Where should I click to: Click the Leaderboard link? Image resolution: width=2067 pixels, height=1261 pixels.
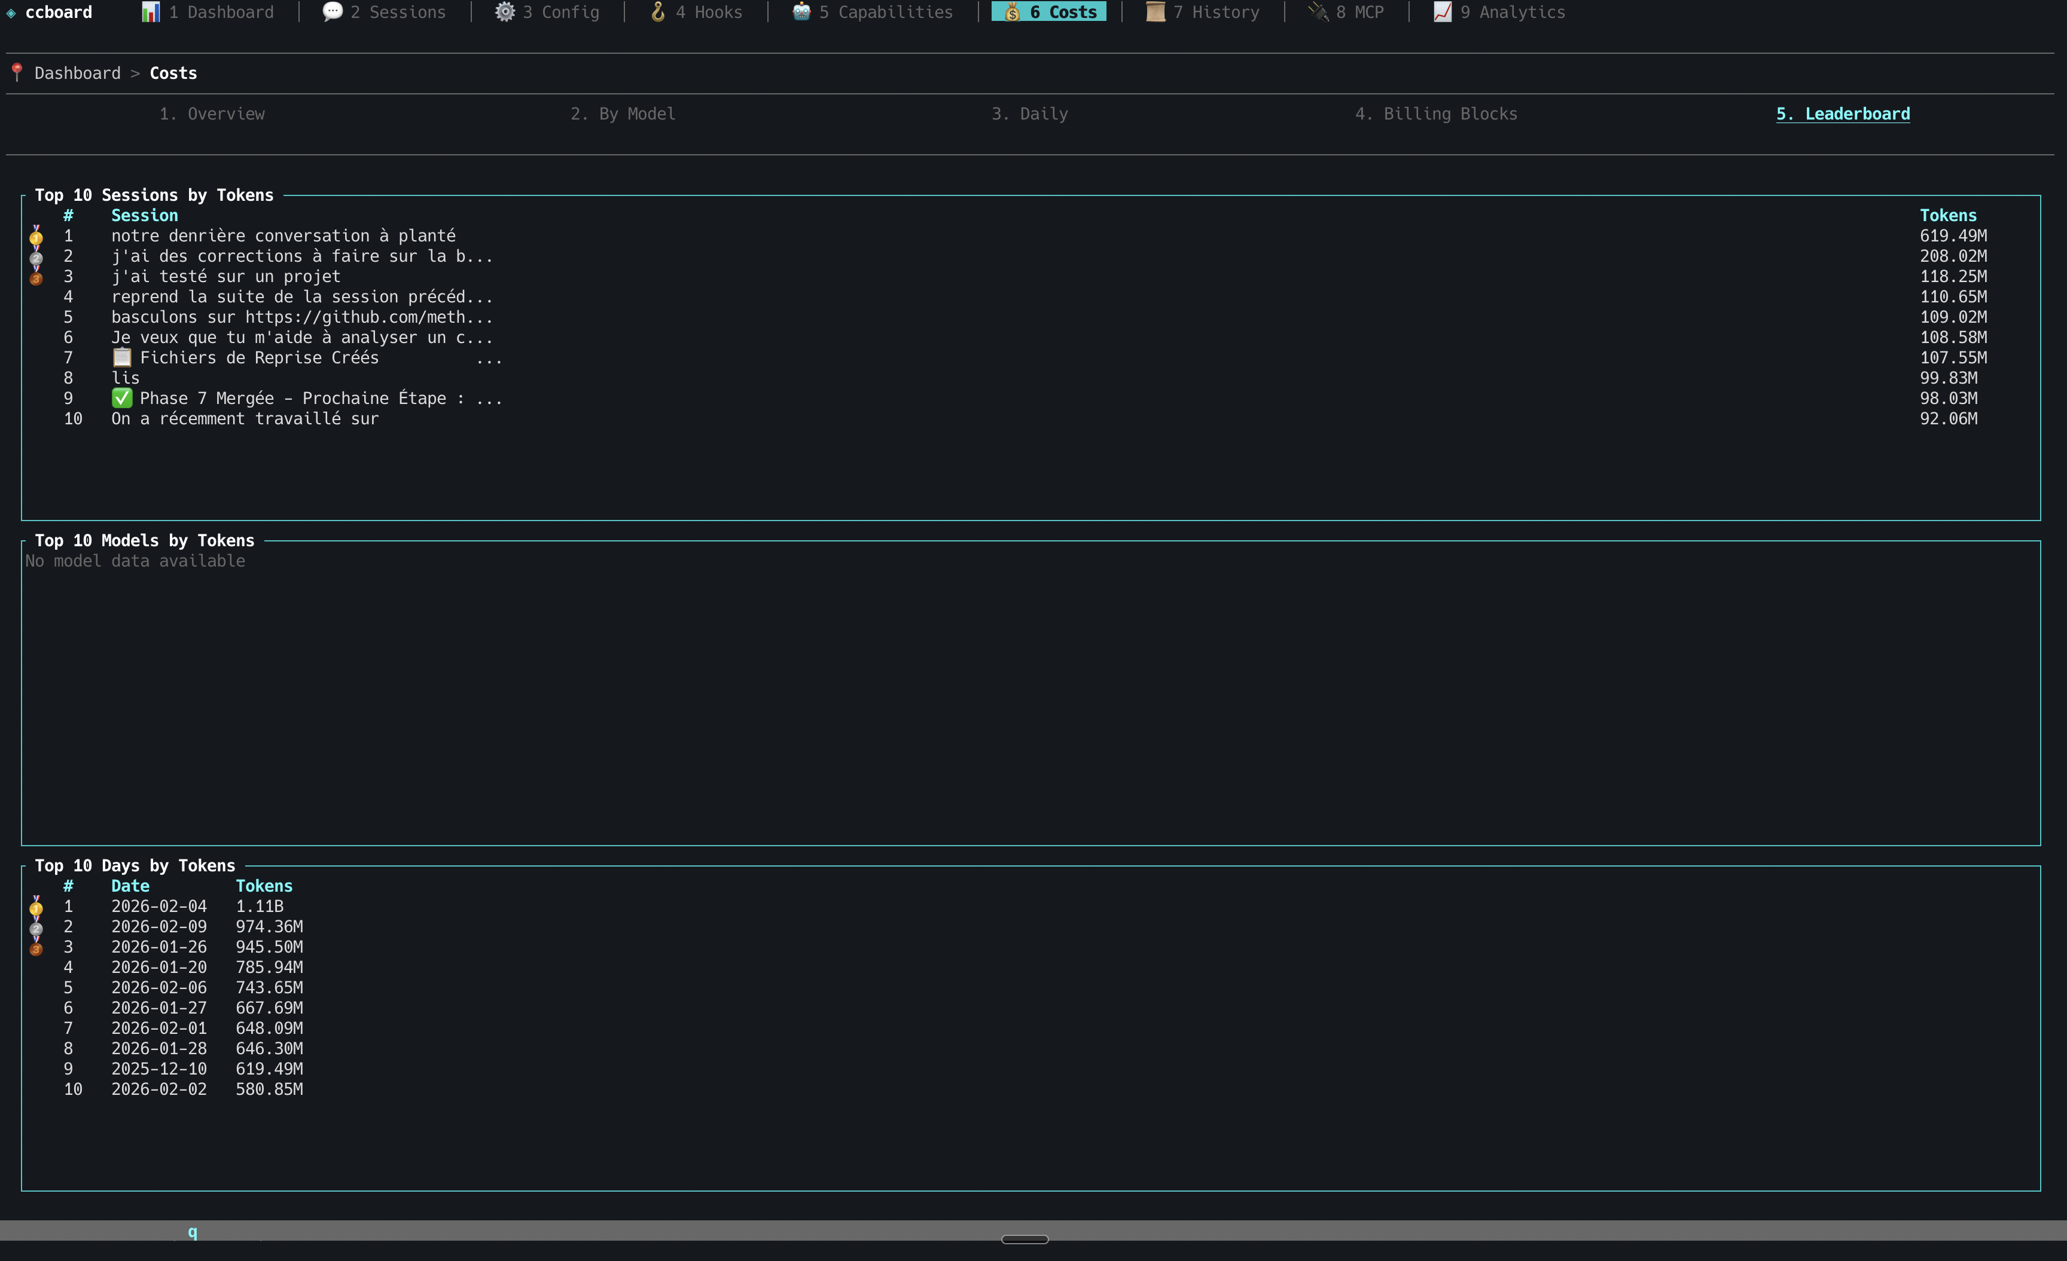(x=1843, y=113)
